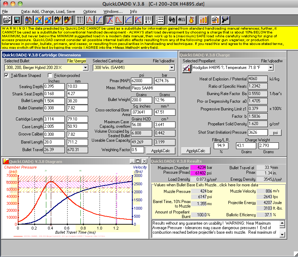Toggle the Tail/Base Shaped checkbox
Image resolution: width=298 pixels, height=257 pixels.
[x=6, y=76]
